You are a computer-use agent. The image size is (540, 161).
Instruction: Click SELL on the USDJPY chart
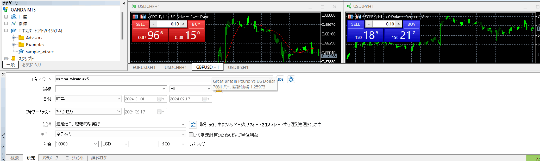(x=356, y=24)
